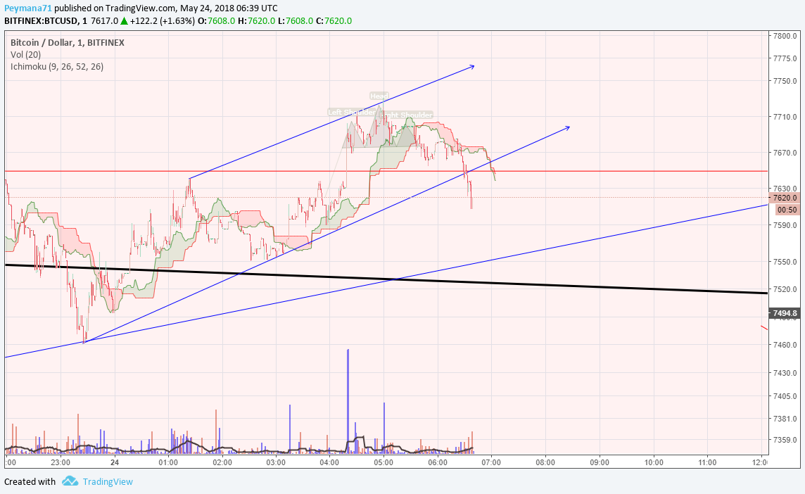Click the 7494.8 dark price tag
Image resolution: width=805 pixels, height=494 pixels.
[785, 313]
